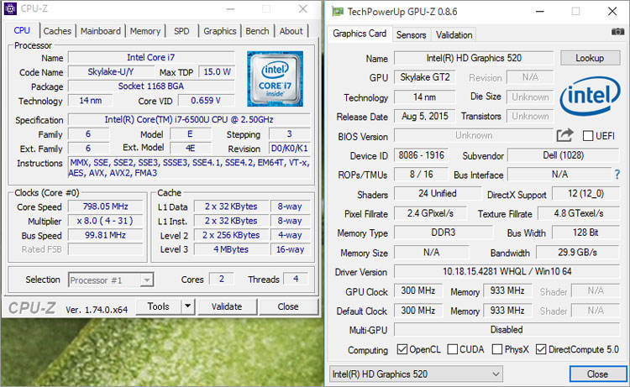The width and height of the screenshot is (630, 387).
Task: Click the CPU-Z title bar app icon
Action: click(10, 8)
